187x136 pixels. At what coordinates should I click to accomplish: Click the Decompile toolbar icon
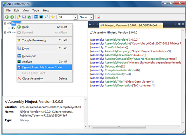[x=36, y=17]
